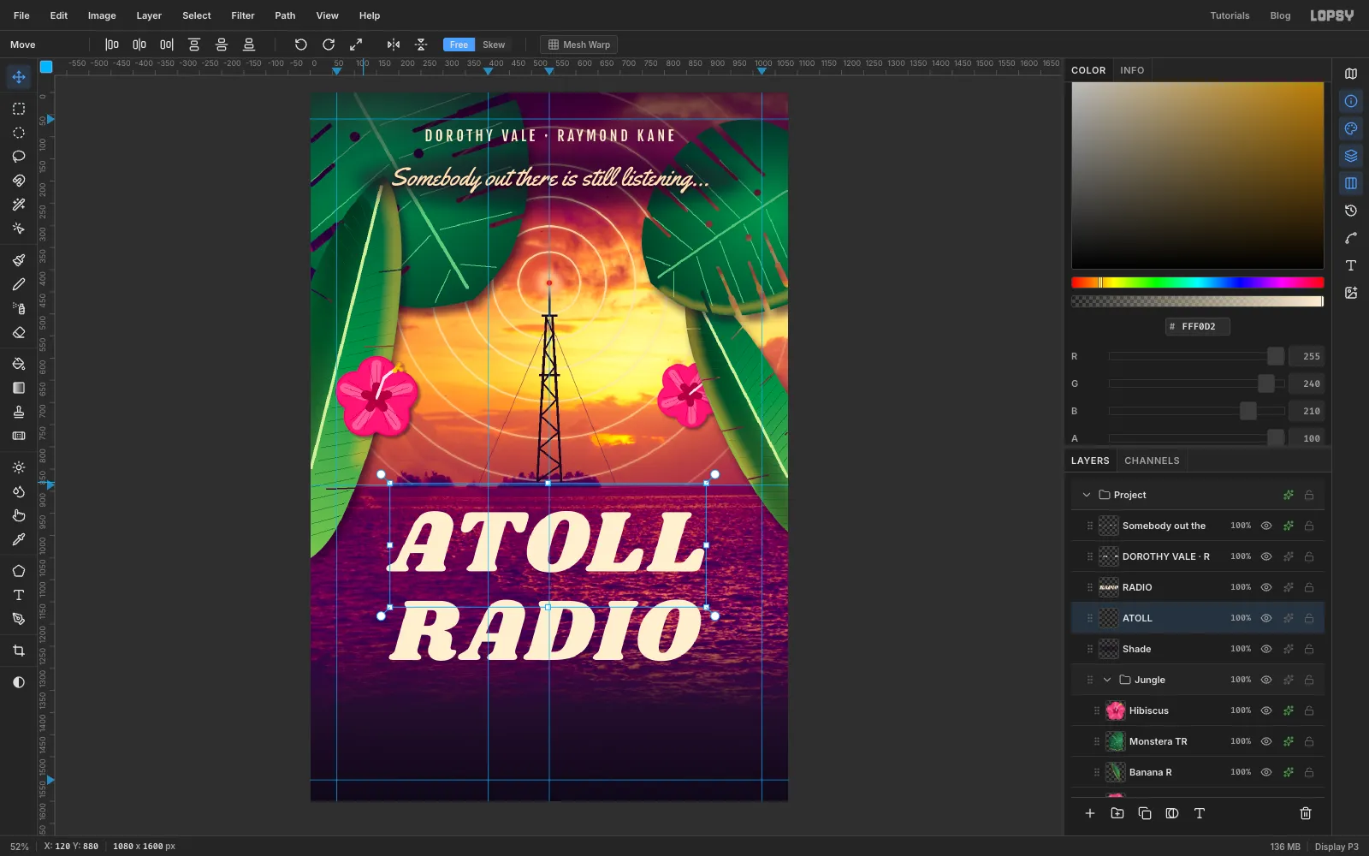
Task: Switch to the Info tab
Action: 1132,70
